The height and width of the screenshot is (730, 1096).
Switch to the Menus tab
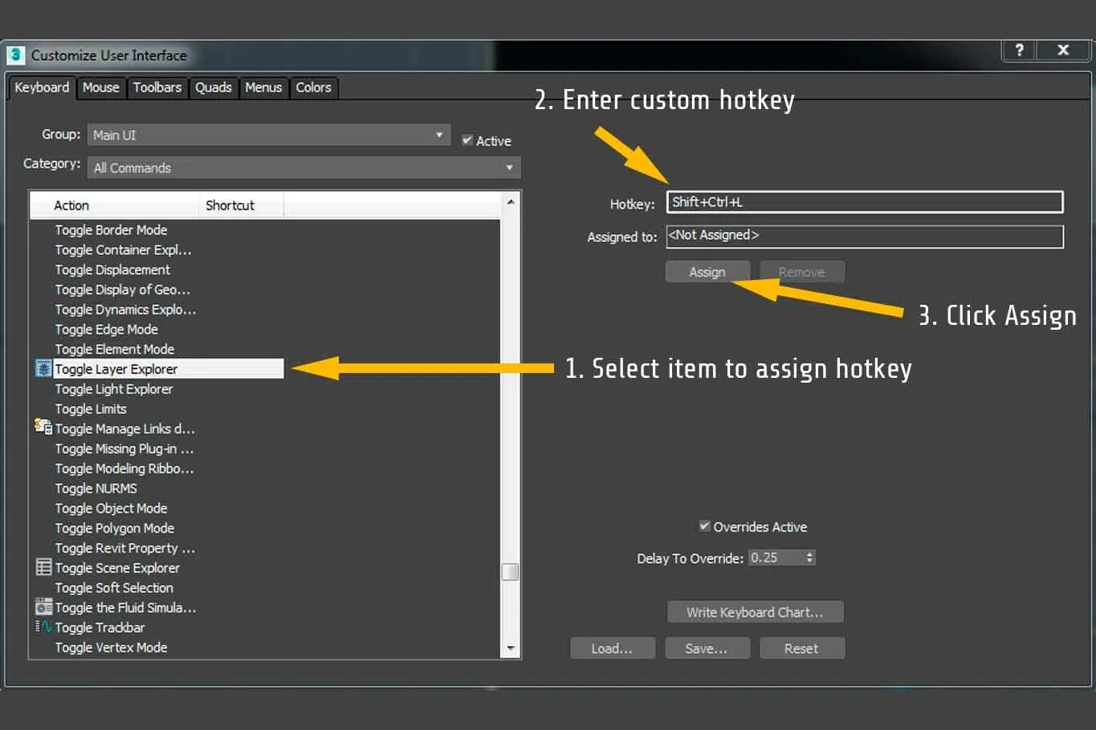tap(263, 87)
